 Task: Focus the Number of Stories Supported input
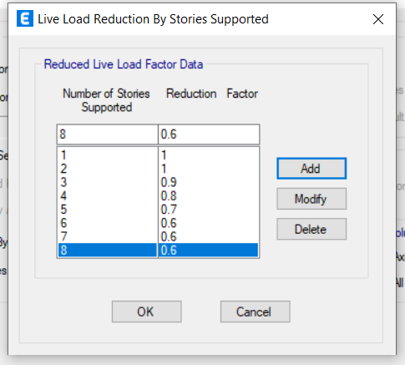click(108, 134)
